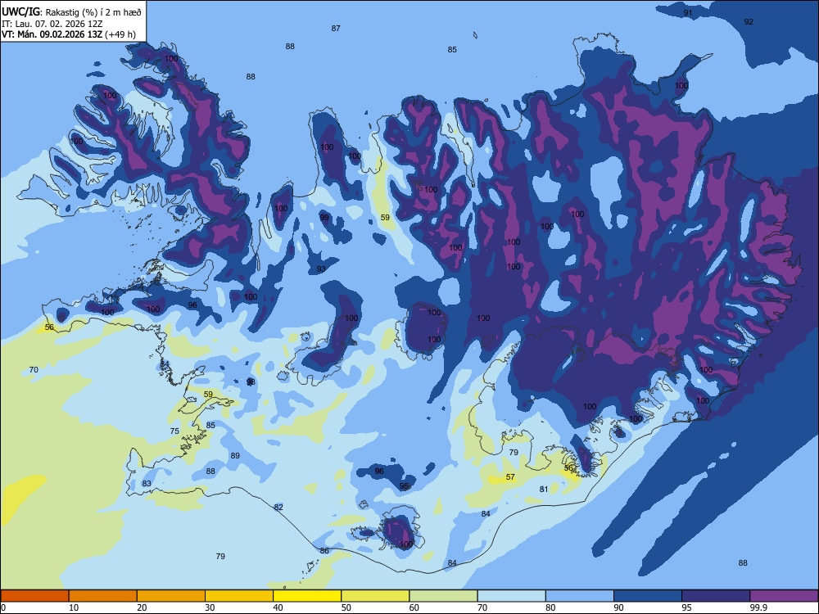Image resolution: width=819 pixels, height=614 pixels.
Task: Click the title text "UWC/IG: Rakastig (%) í 2 m hæð"
Action: [71, 12]
